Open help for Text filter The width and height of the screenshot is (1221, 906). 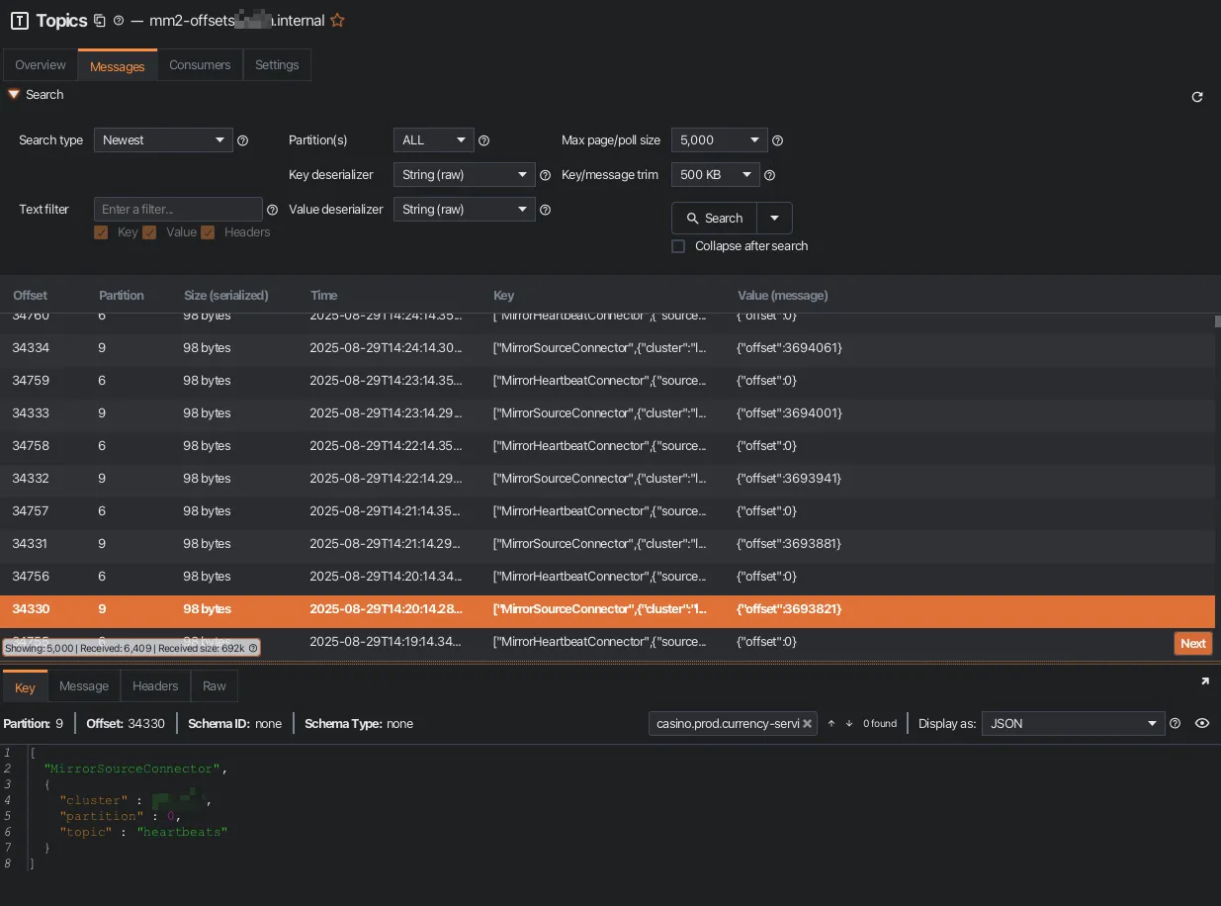273,210
